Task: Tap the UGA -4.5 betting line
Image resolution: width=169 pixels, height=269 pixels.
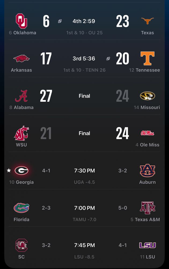Action: coord(84,182)
